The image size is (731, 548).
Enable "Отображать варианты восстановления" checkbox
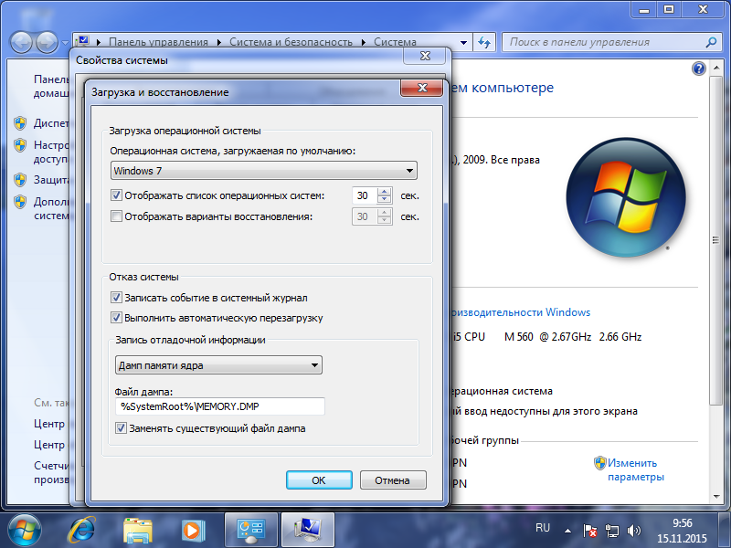[116, 216]
